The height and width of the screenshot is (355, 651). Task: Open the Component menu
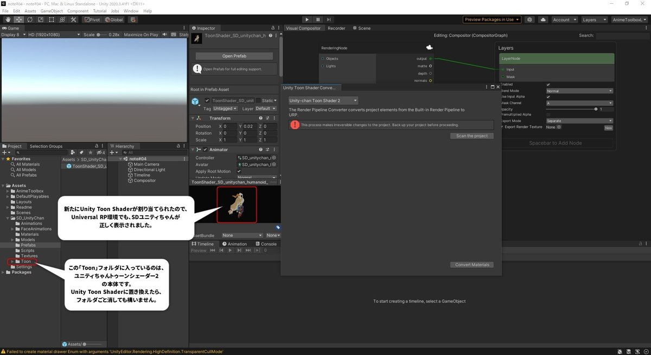point(78,11)
